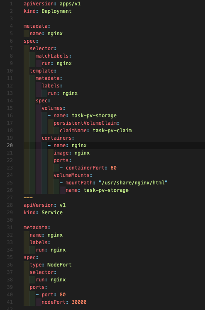
Task: Click the 'volumes' key on line 15
Action: [x=52, y=108]
